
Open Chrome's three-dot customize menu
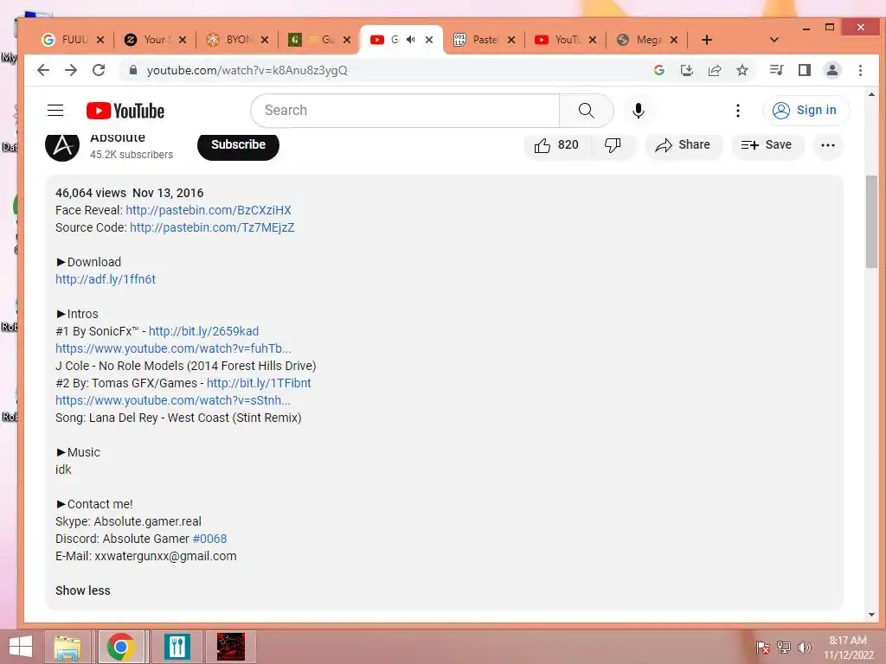(x=860, y=70)
